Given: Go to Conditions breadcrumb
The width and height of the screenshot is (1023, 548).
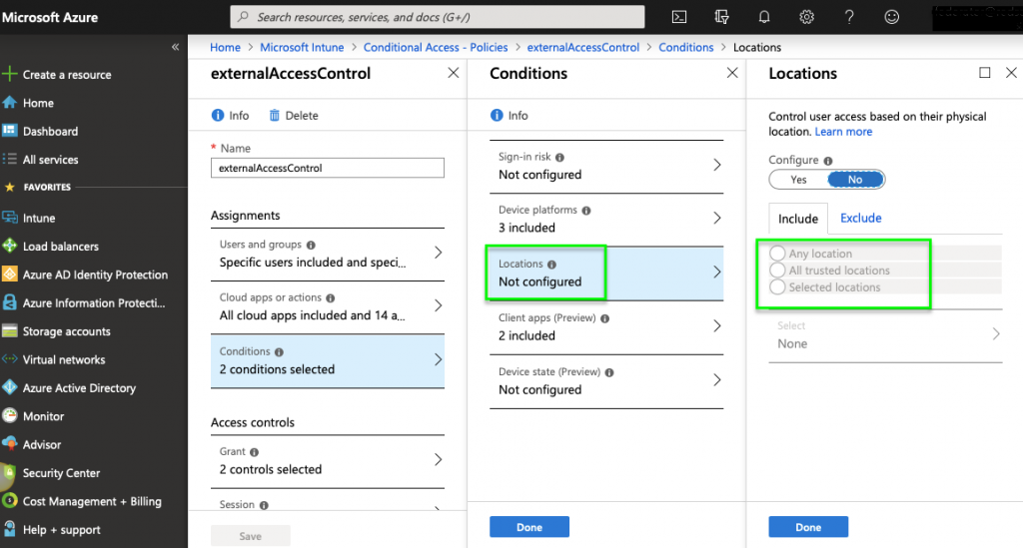Looking at the screenshot, I should click(685, 47).
